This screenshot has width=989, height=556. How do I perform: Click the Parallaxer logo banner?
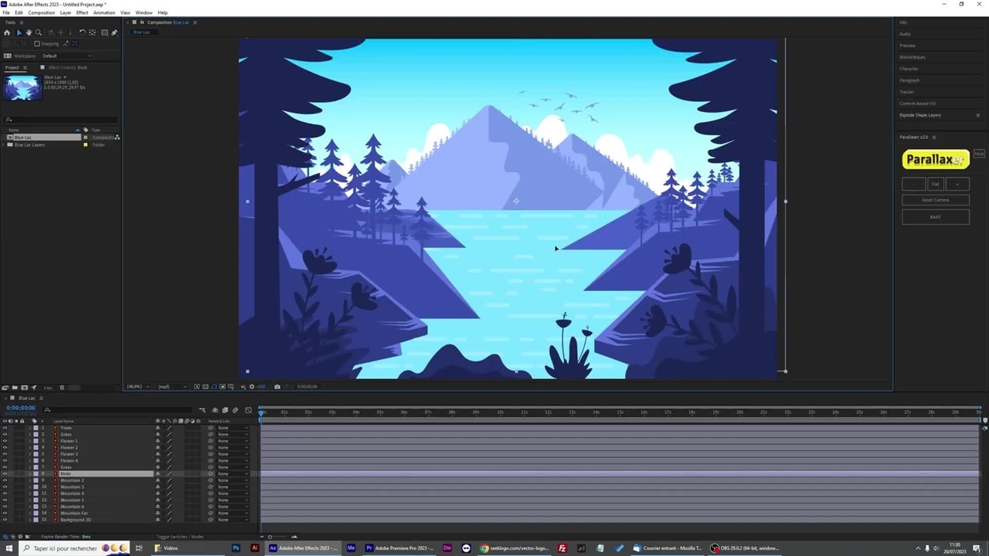click(935, 160)
